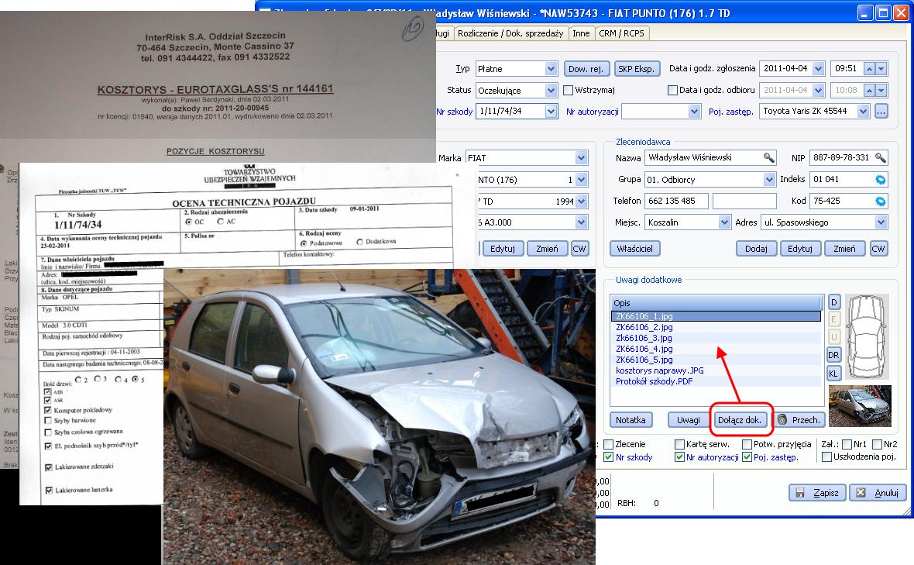Decrease the report time with down arrow

pyautogui.click(x=881, y=69)
